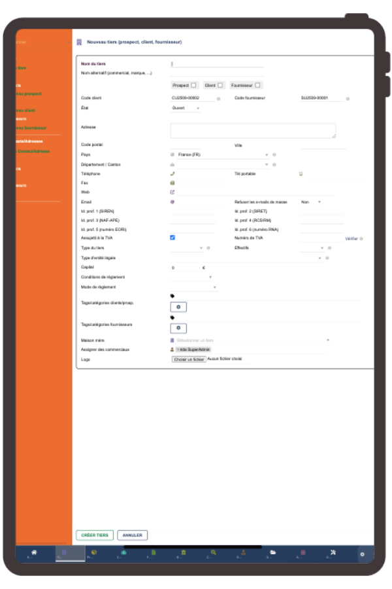Screen dimensions: 392x589
Task: Click the at-sign icon in Email row
Action: coord(172,202)
